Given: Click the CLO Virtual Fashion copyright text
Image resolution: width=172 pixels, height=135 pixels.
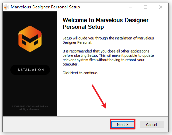Looking at the screenshot, I should (30, 108).
